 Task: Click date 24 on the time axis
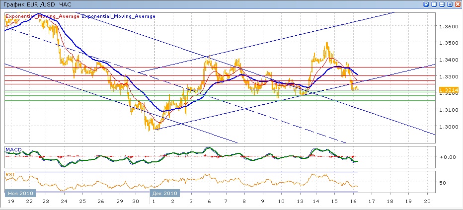64,202
